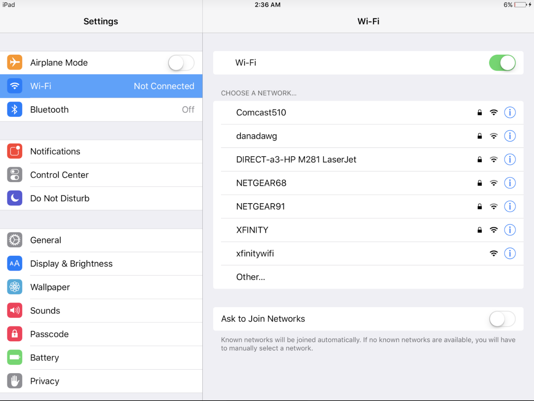Screen dimensions: 534x401
Task: Join the NETGEAR91 network
Action: coord(261,207)
